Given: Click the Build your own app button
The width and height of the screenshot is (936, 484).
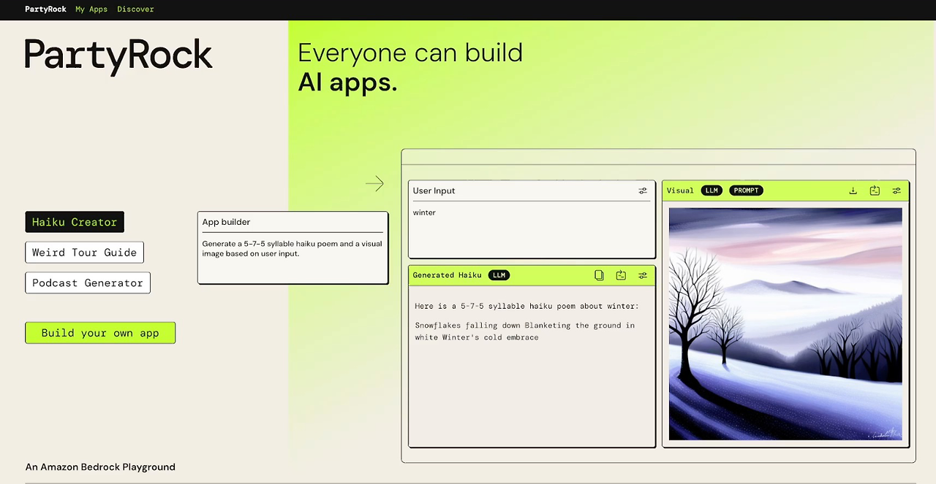Looking at the screenshot, I should 100,333.
